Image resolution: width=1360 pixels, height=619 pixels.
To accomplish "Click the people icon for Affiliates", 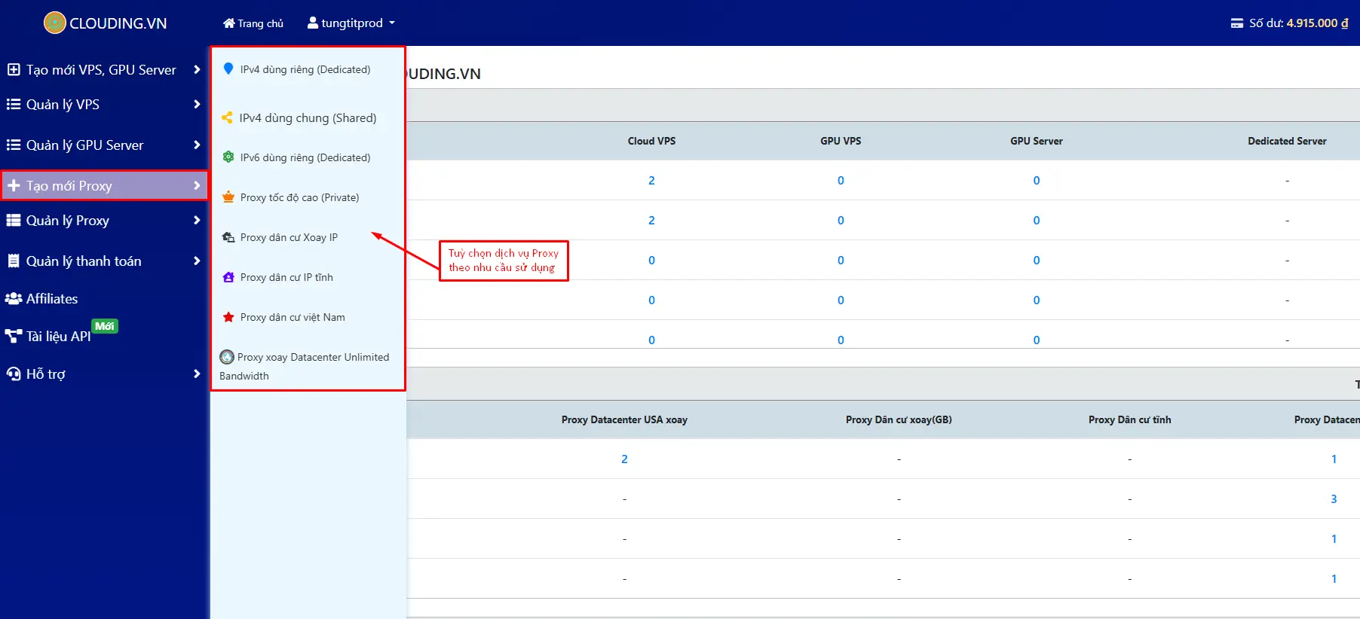I will (14, 299).
